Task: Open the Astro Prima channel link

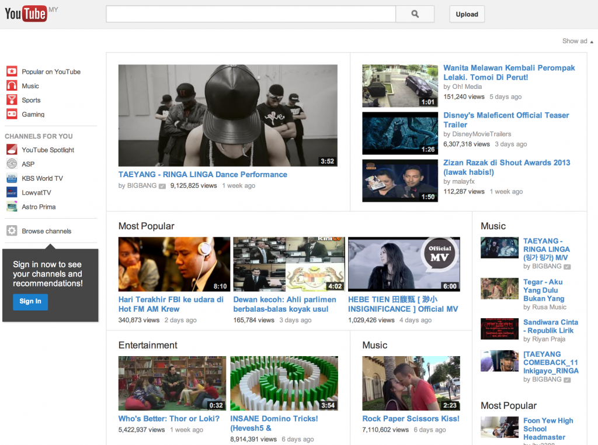Action: tap(39, 206)
